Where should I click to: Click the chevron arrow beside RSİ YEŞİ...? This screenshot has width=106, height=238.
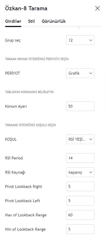(91, 139)
